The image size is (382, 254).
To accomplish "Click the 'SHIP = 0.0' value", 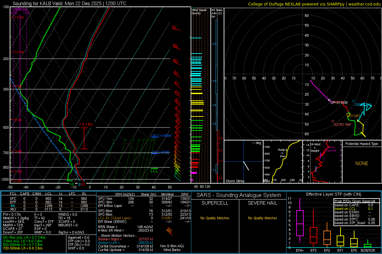I will click(76, 248).
